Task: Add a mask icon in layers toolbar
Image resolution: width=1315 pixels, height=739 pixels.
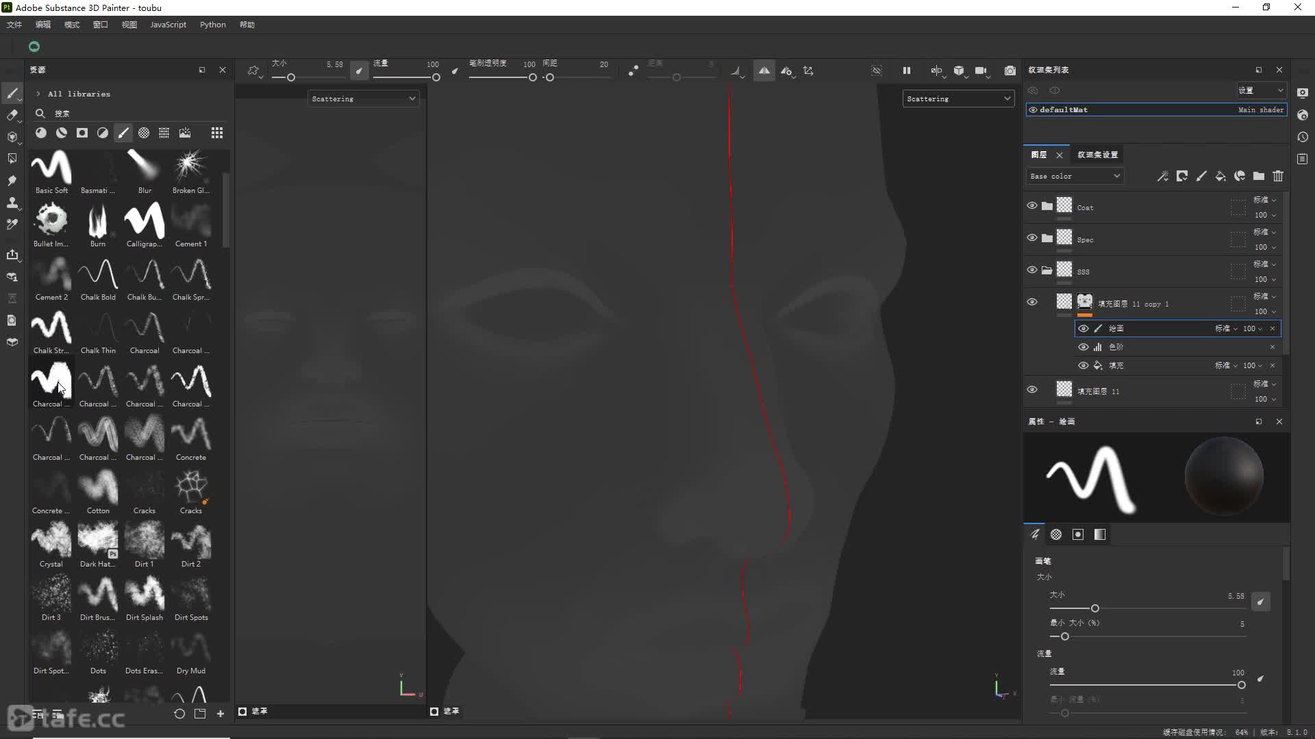Action: pos(1182,177)
